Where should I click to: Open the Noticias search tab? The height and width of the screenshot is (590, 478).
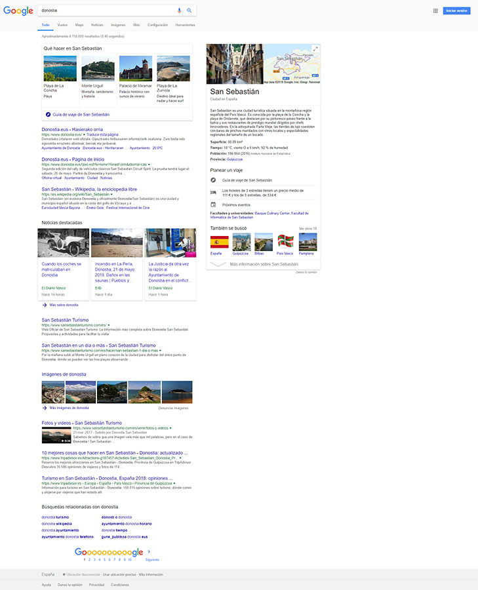pyautogui.click(x=97, y=24)
